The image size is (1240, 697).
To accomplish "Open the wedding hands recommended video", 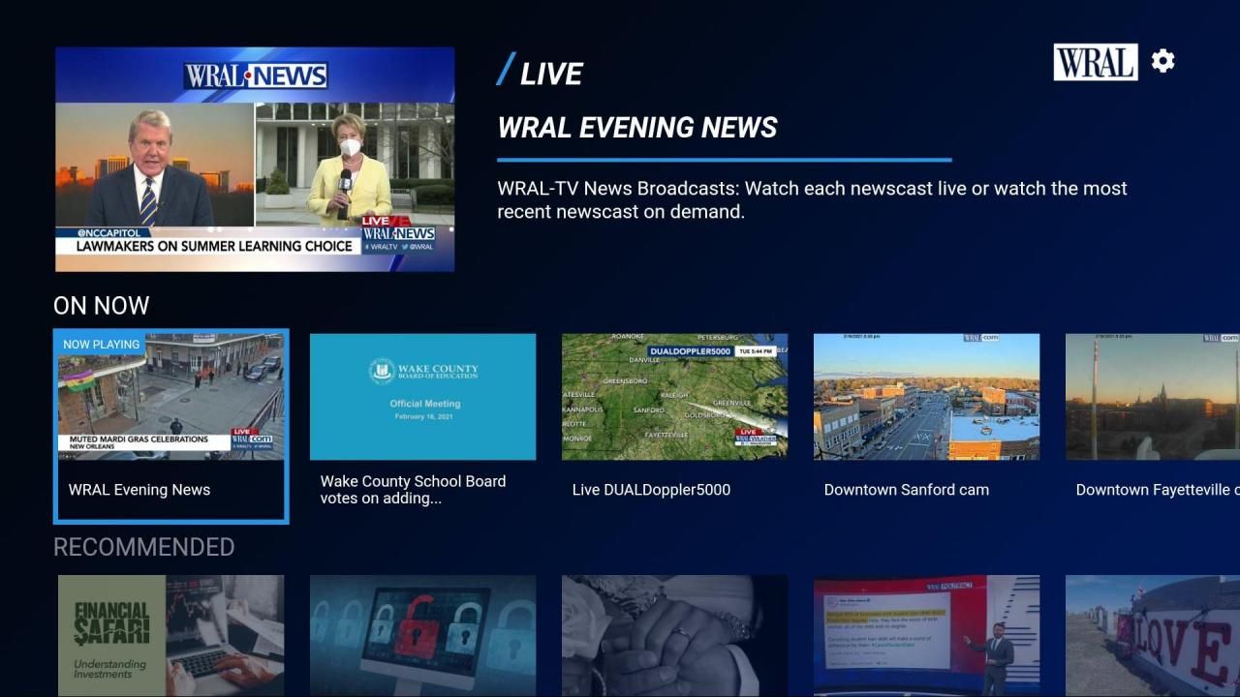I will [674, 635].
